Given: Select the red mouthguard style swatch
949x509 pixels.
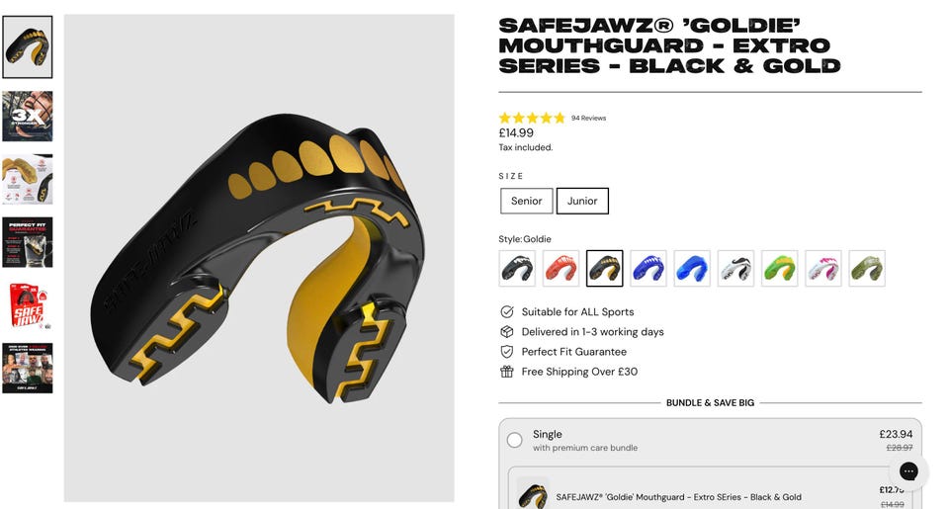Looking at the screenshot, I should pos(561,268).
